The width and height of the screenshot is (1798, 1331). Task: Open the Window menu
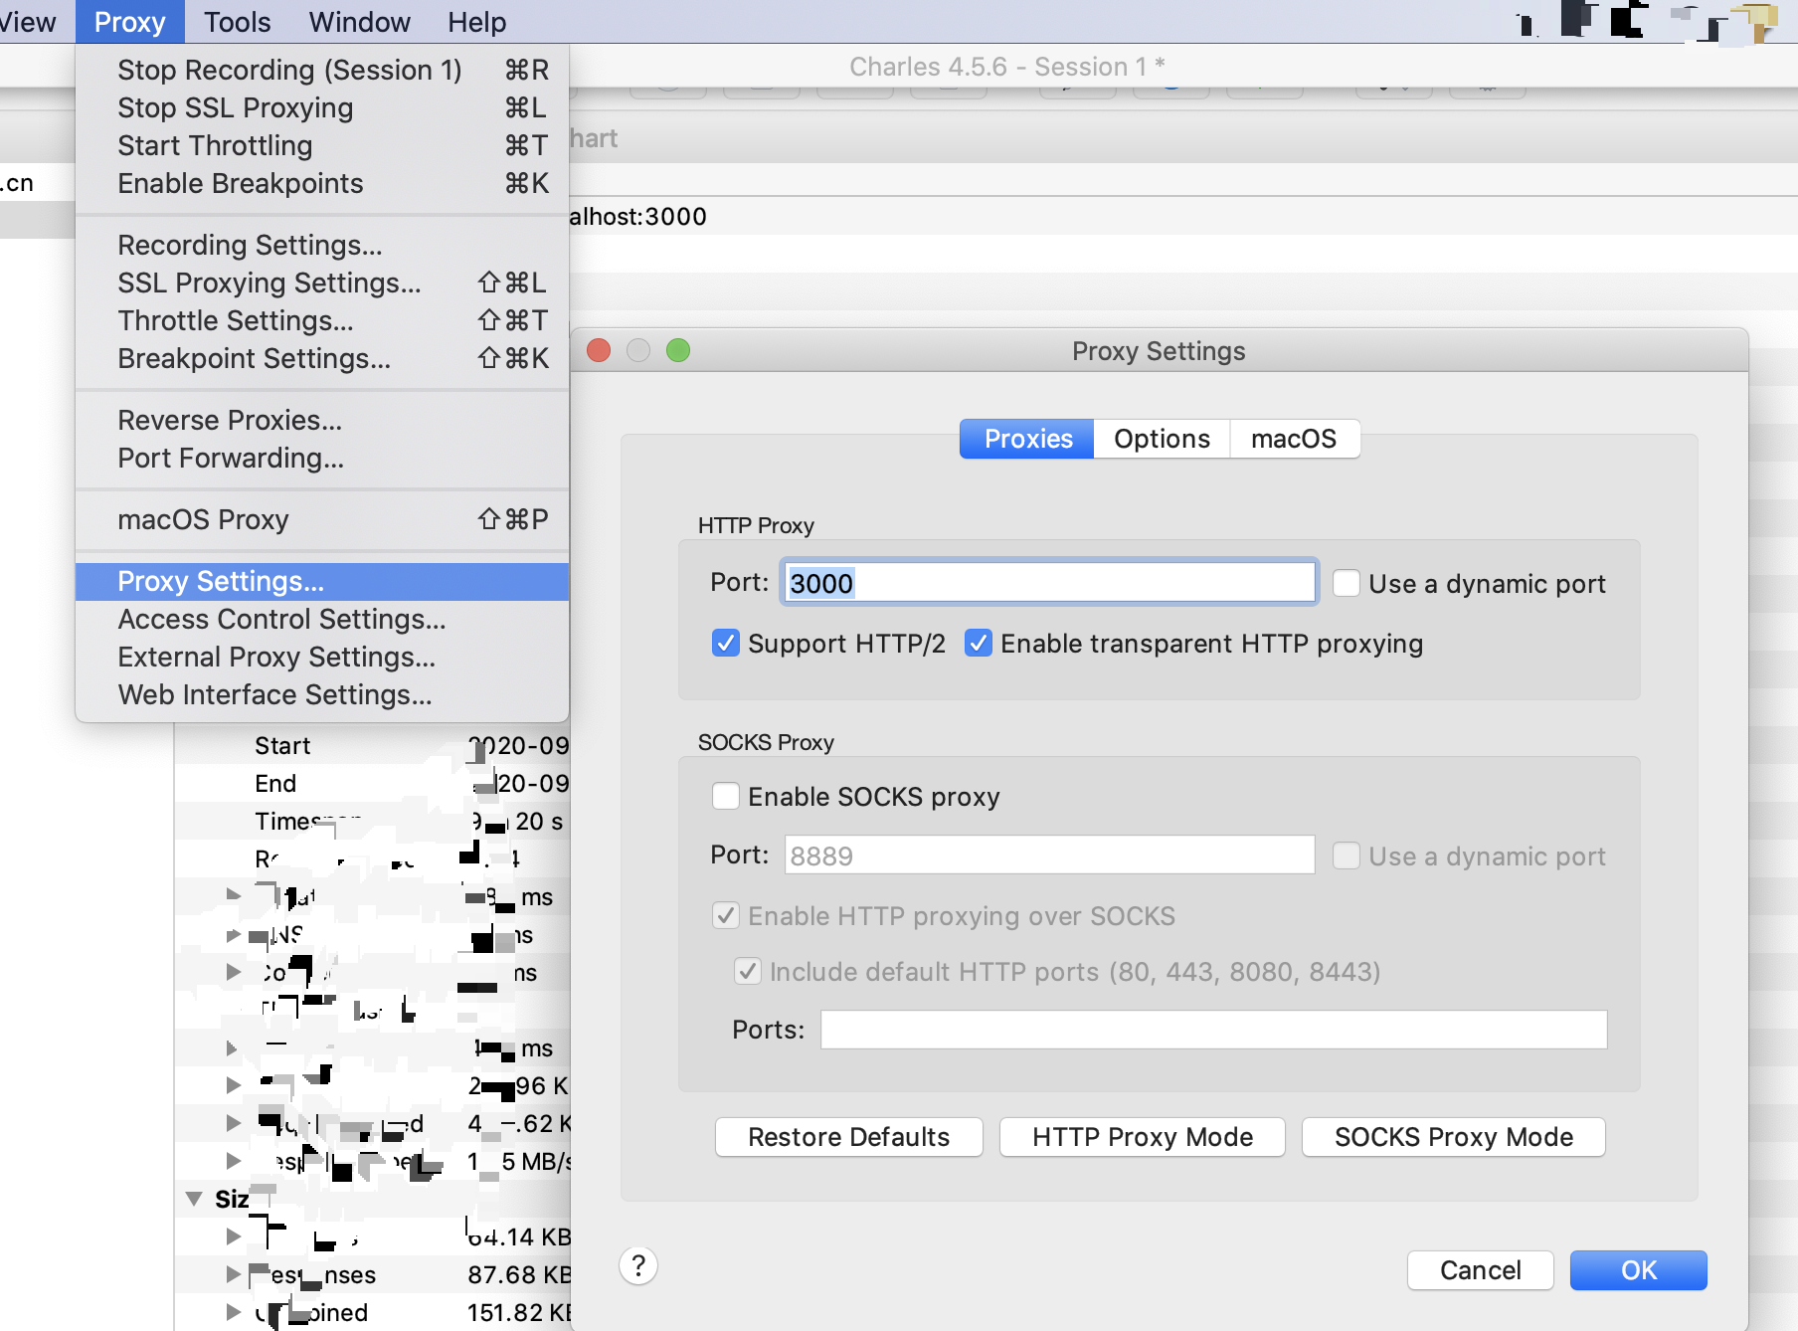click(x=359, y=22)
